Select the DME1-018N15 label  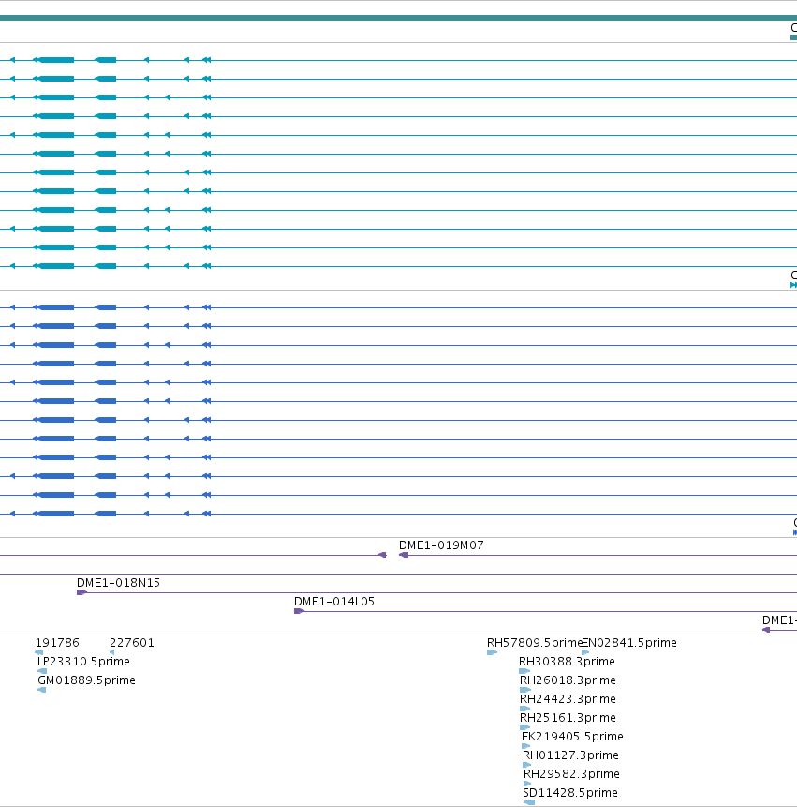click(118, 583)
